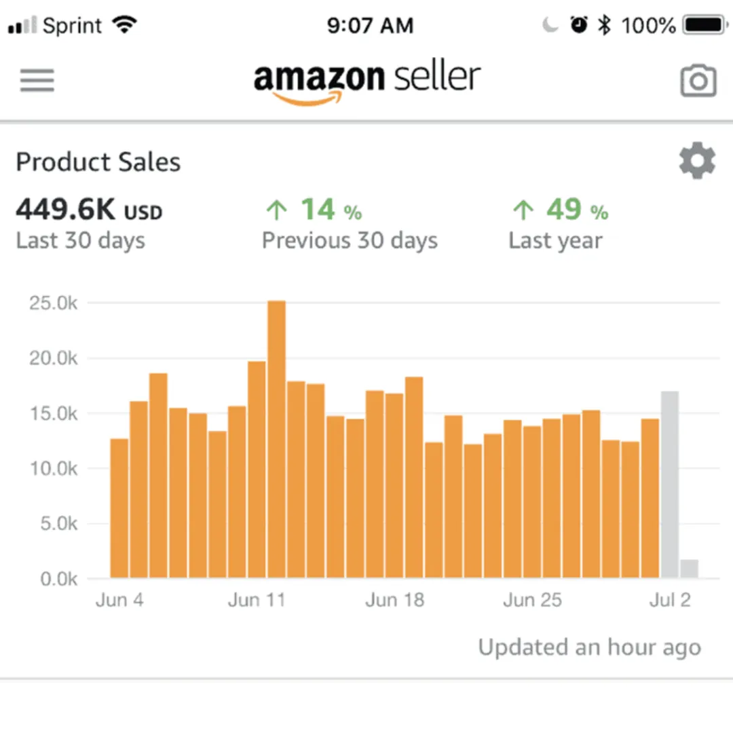Tap the 449.6K USD sales total
The height and width of the screenshot is (733, 733).
[89, 211]
